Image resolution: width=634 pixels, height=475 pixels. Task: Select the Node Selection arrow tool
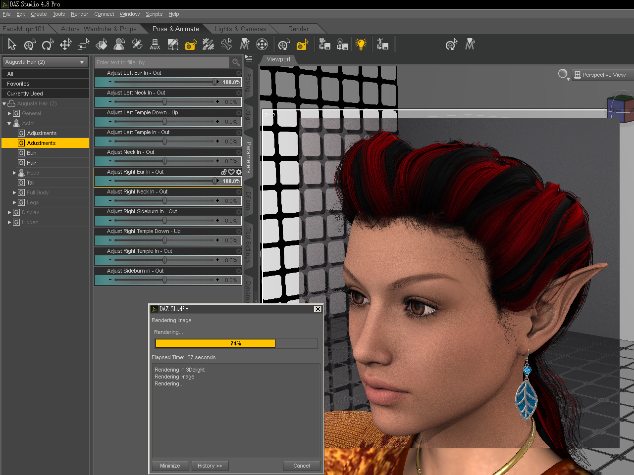(x=12, y=45)
